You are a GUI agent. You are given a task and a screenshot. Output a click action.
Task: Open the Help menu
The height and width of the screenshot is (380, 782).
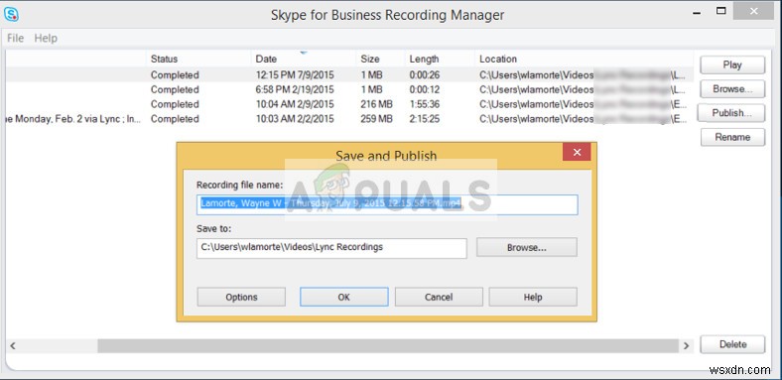[46, 38]
